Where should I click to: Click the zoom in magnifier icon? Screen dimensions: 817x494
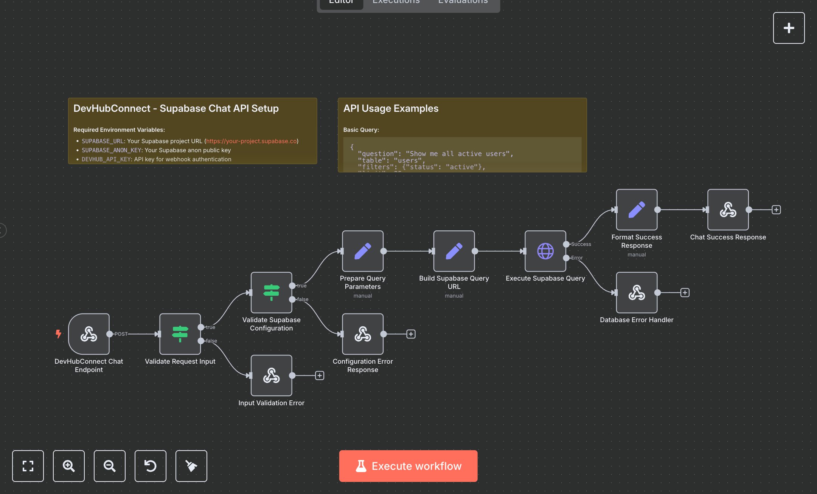[68, 466]
